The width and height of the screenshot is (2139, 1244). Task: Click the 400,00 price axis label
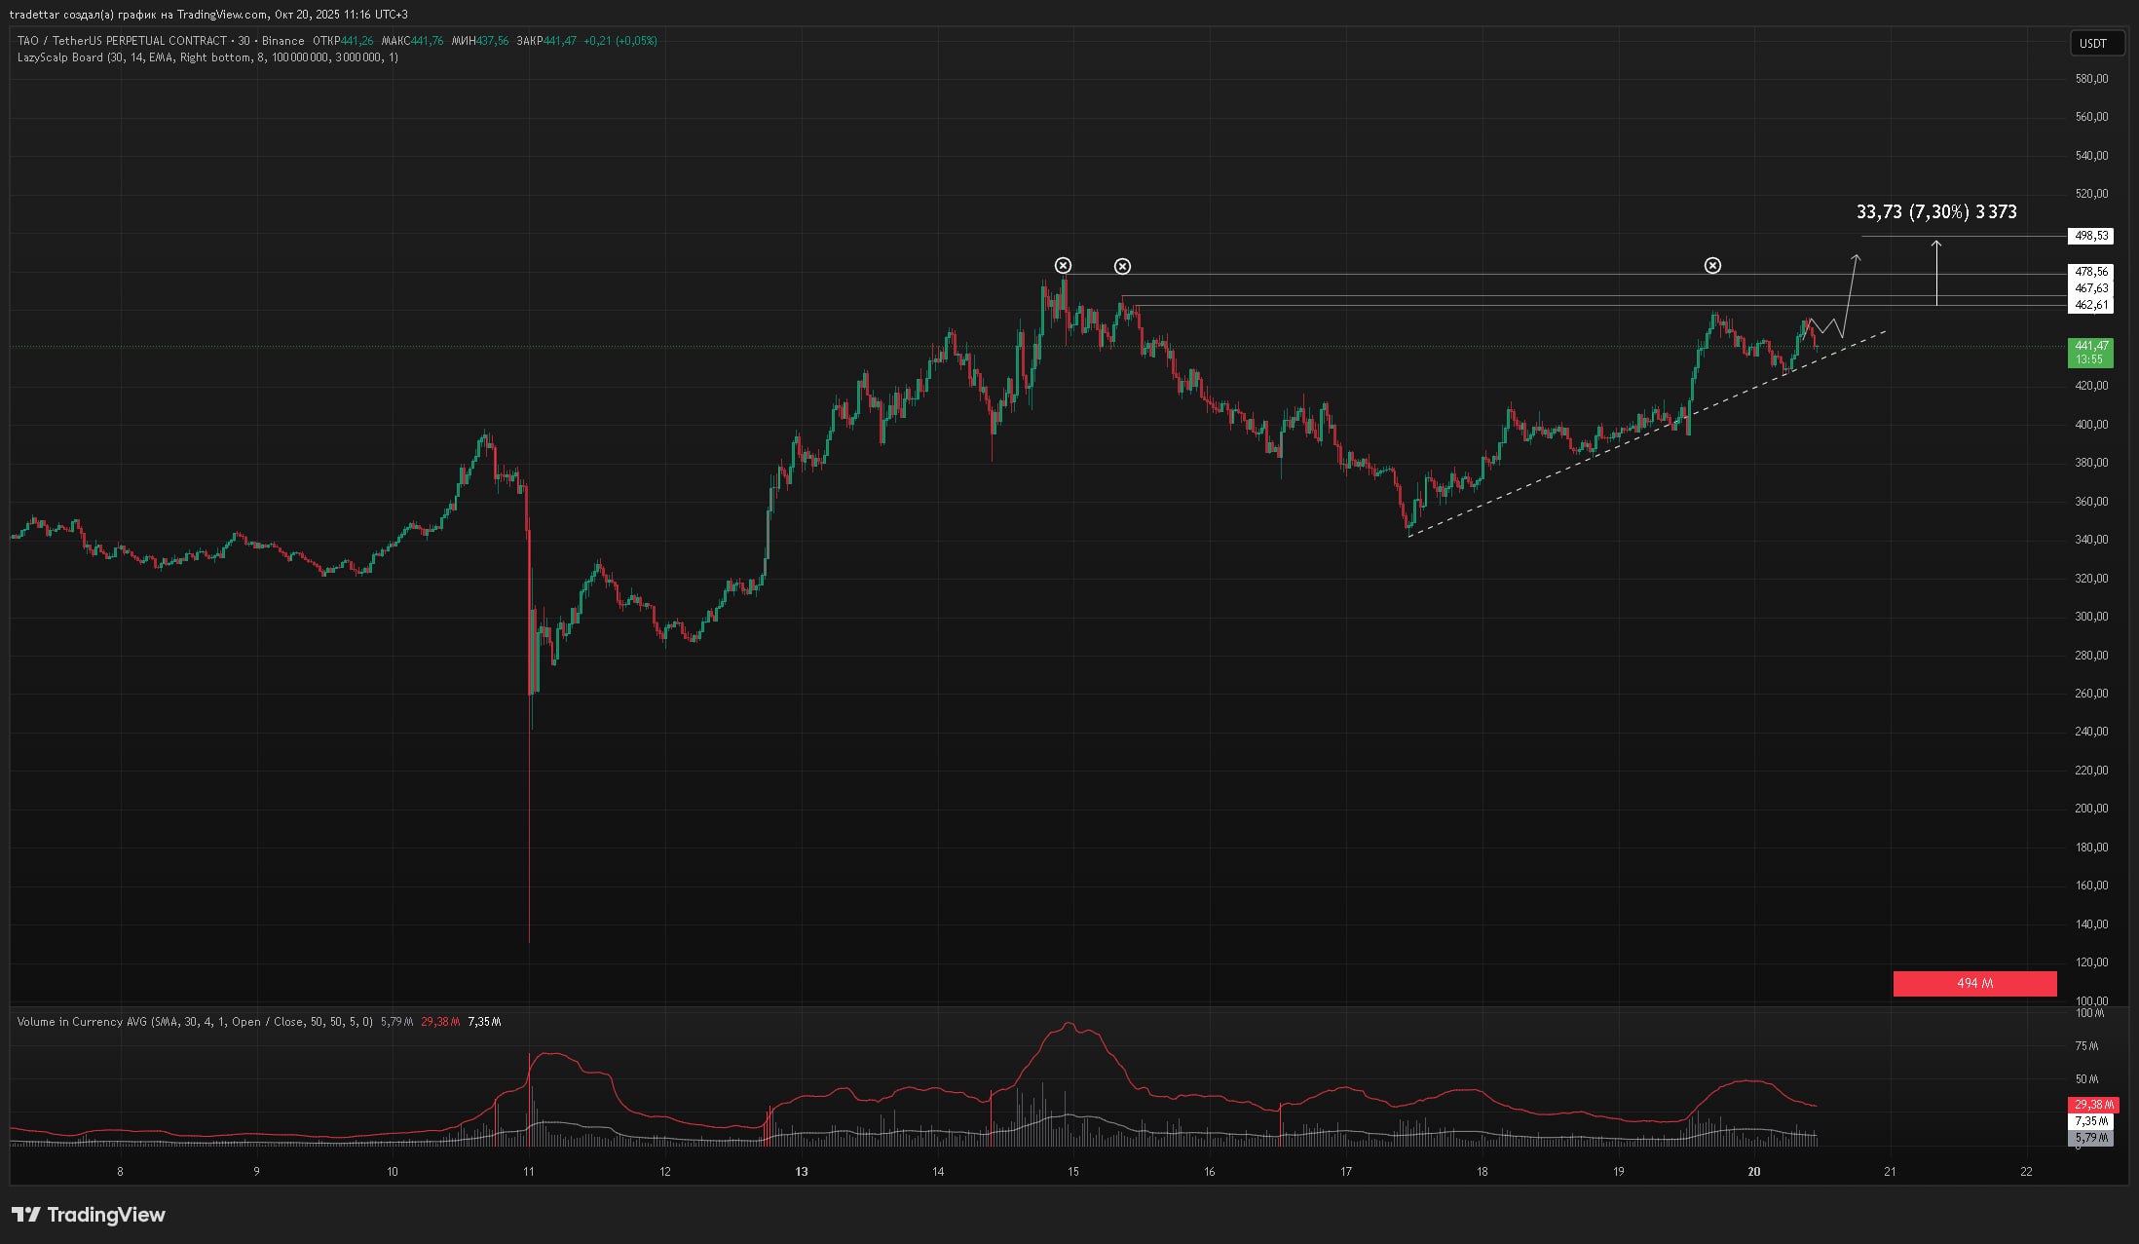click(2091, 424)
